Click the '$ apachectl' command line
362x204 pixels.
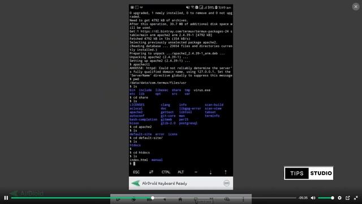click(x=140, y=65)
